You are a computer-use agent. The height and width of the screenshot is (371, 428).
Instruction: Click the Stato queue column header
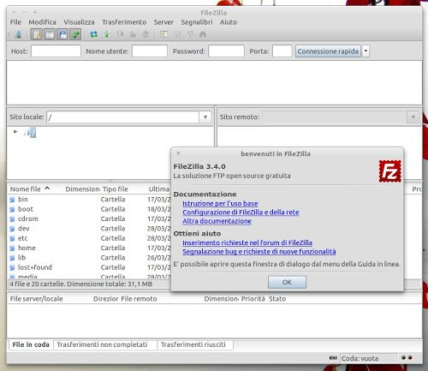pos(277,299)
